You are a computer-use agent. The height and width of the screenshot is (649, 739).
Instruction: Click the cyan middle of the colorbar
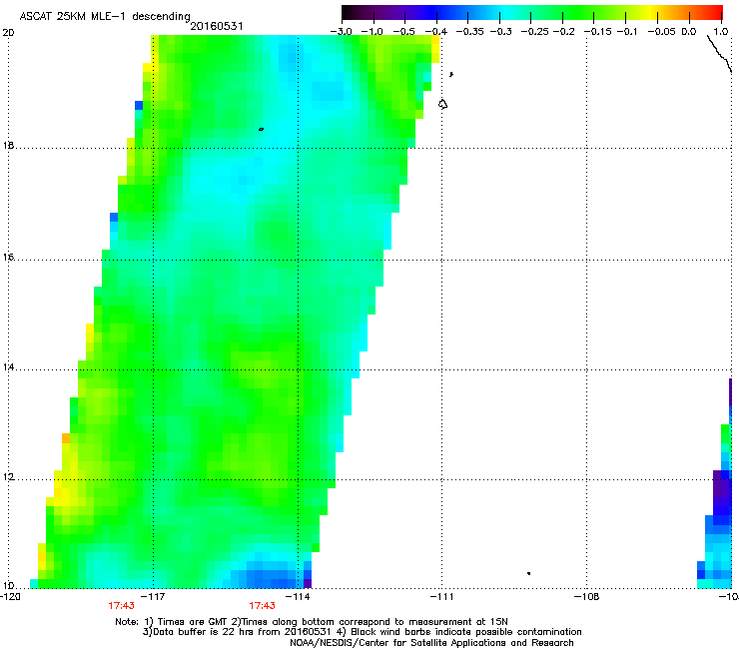pyautogui.click(x=506, y=12)
